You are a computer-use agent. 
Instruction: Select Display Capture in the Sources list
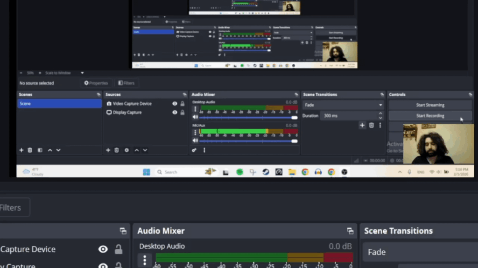(127, 113)
